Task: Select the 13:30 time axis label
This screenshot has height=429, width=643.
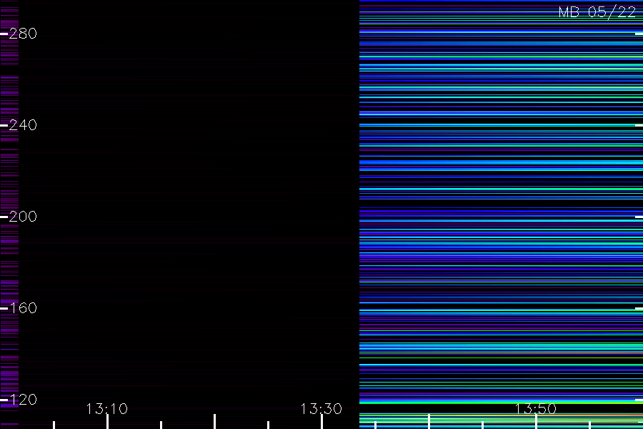Action: click(321, 409)
